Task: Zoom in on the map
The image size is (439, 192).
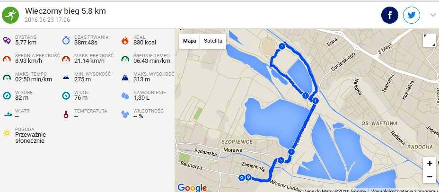Action: tap(430, 164)
